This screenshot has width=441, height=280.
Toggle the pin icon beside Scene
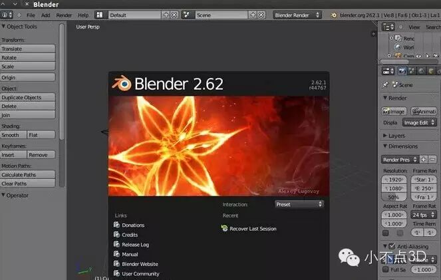pos(385,84)
